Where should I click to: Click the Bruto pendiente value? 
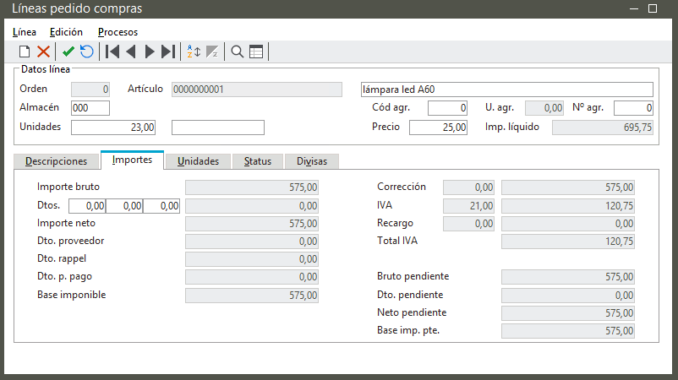[568, 277]
